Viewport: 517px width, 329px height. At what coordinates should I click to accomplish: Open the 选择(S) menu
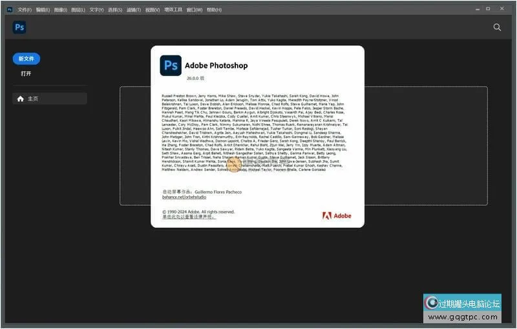(115, 10)
